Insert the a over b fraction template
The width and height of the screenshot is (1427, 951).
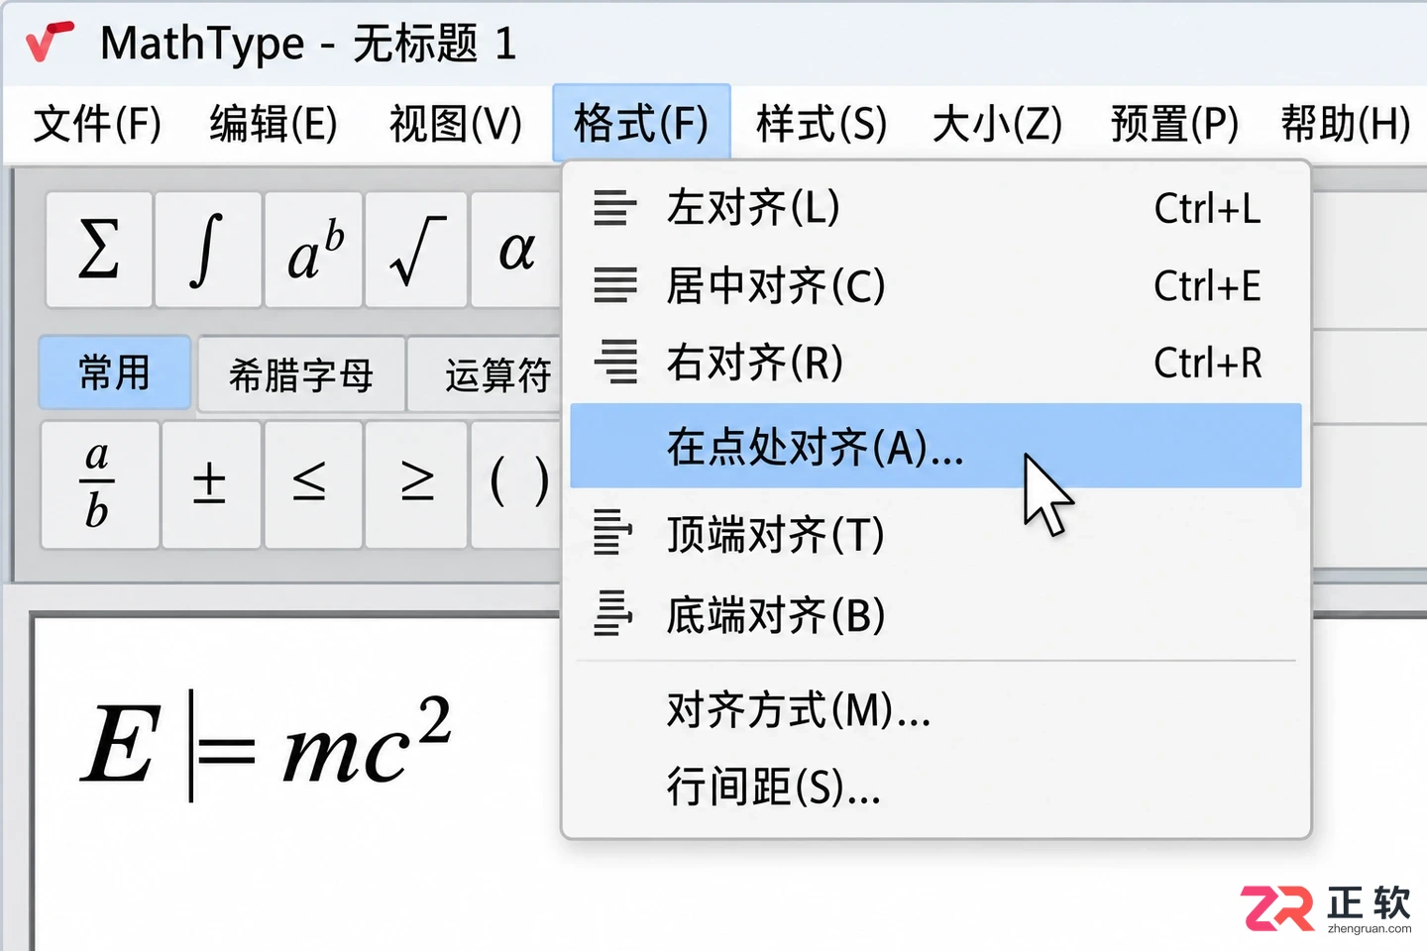click(x=100, y=485)
